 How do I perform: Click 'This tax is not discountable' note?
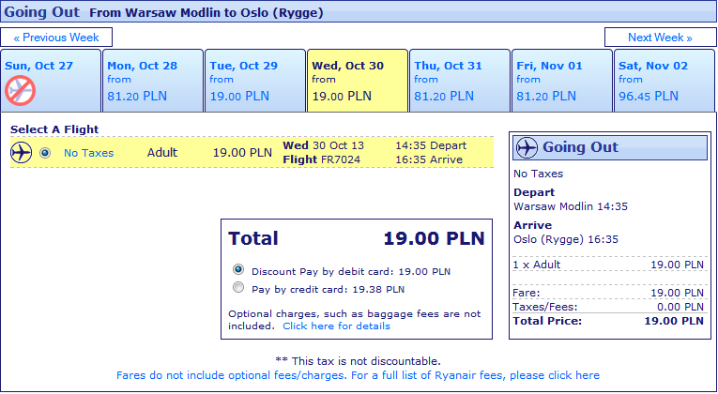[358, 361]
